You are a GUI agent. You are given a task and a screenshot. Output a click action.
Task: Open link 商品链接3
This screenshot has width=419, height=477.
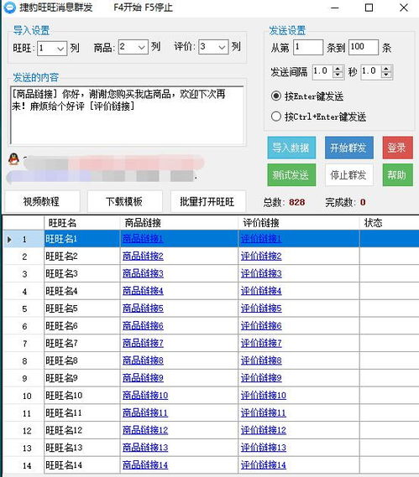[143, 273]
